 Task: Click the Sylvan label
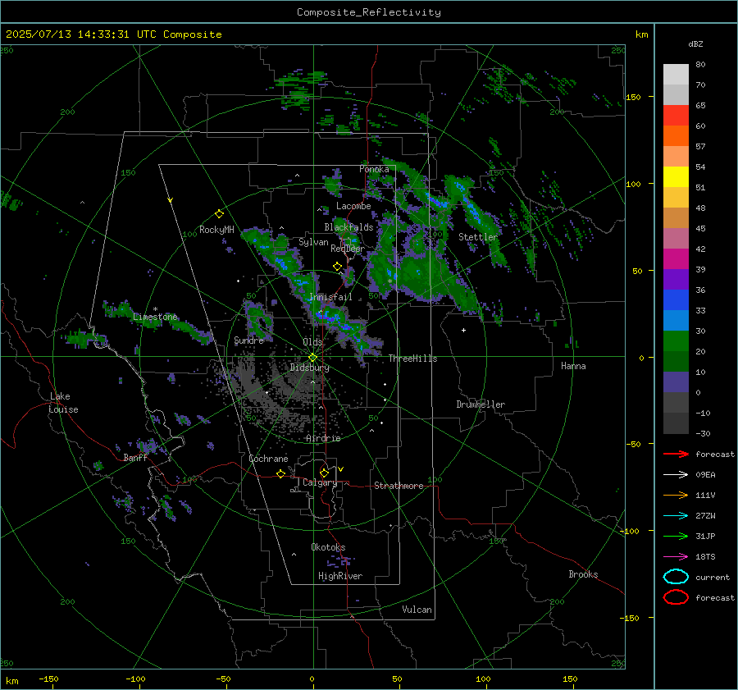point(313,242)
